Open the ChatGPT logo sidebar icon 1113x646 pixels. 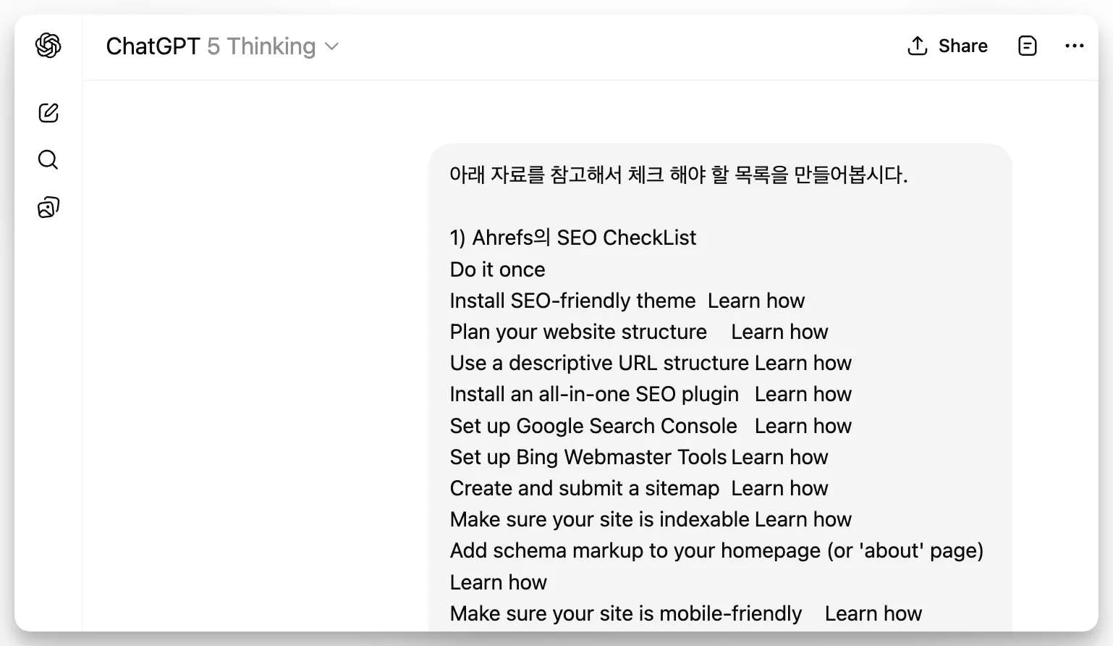pos(48,46)
